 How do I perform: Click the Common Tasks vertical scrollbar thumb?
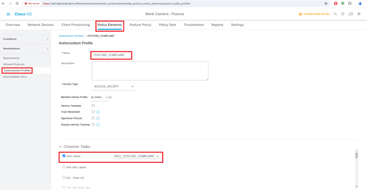coord(356,156)
